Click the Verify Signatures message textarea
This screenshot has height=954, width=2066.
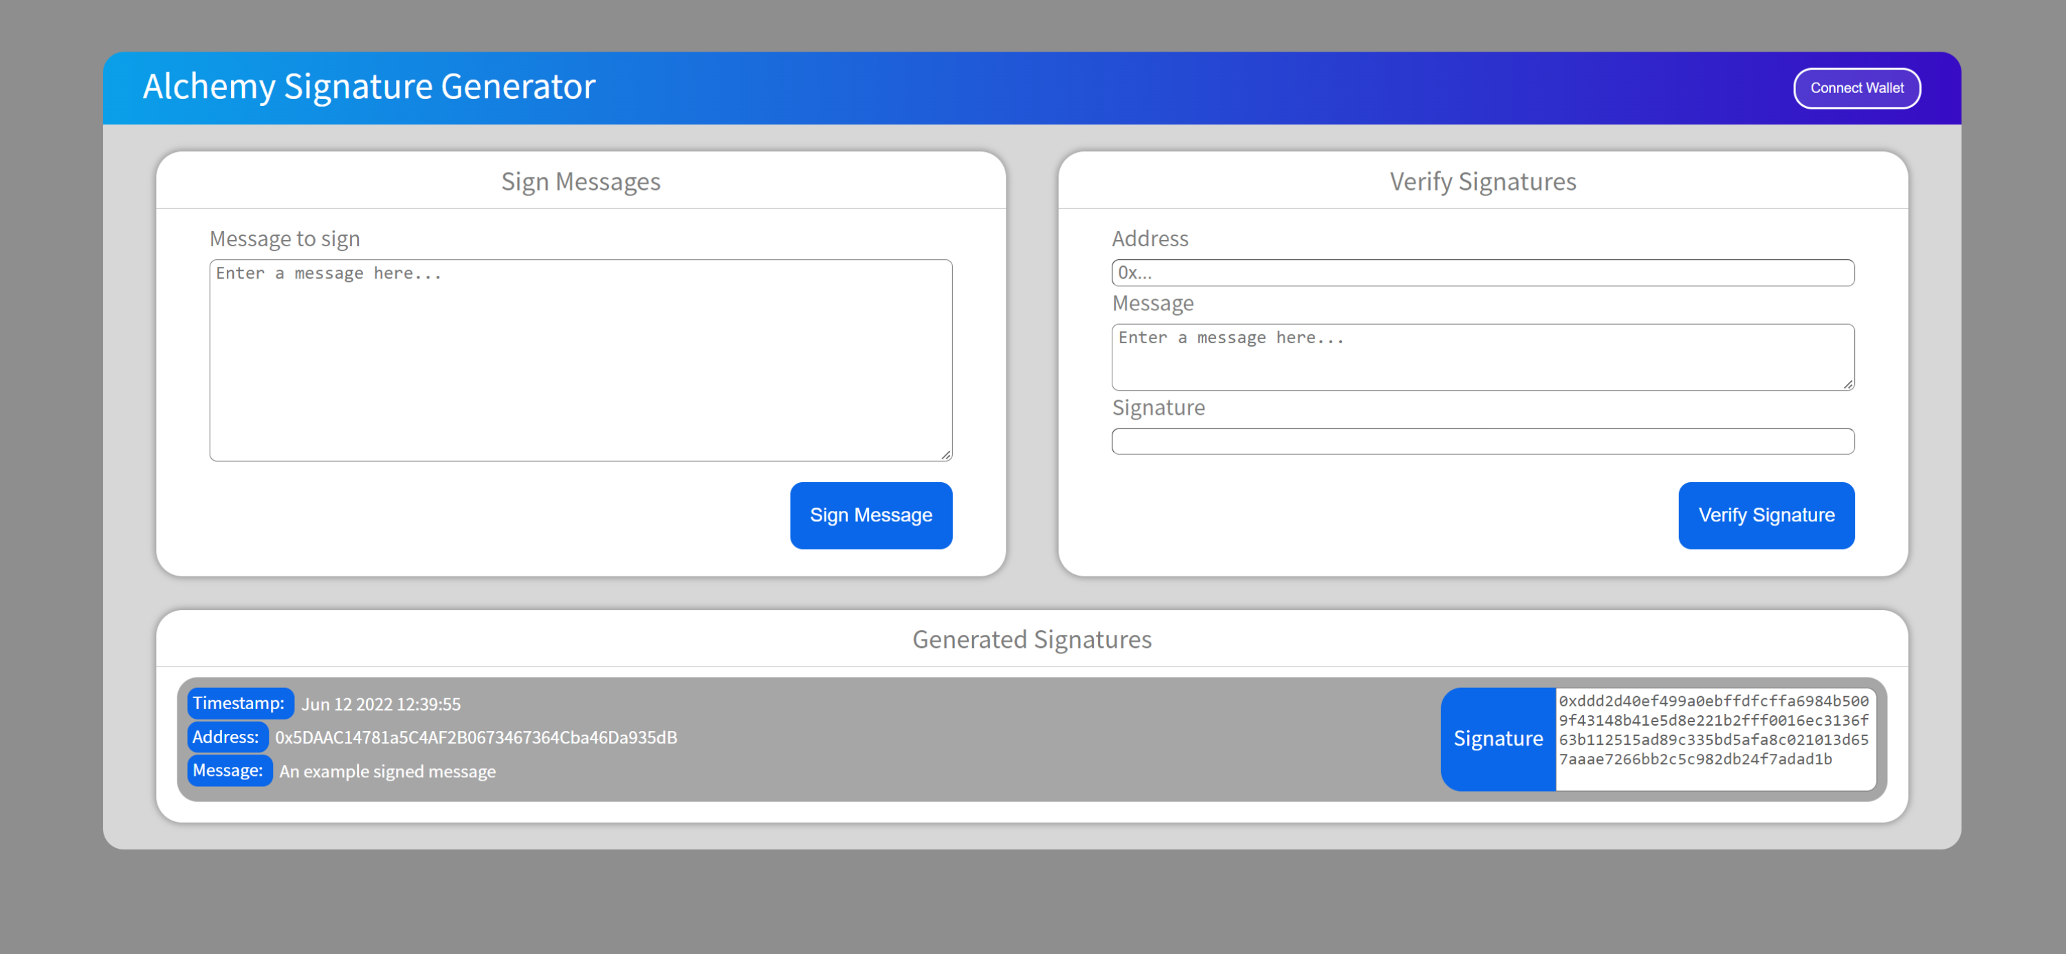click(1482, 357)
